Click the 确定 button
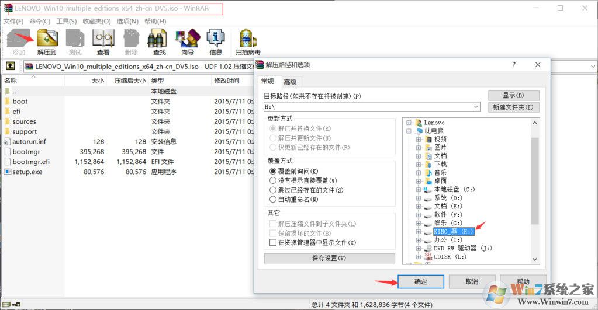Image resolution: width=598 pixels, height=310 pixels. tap(421, 282)
